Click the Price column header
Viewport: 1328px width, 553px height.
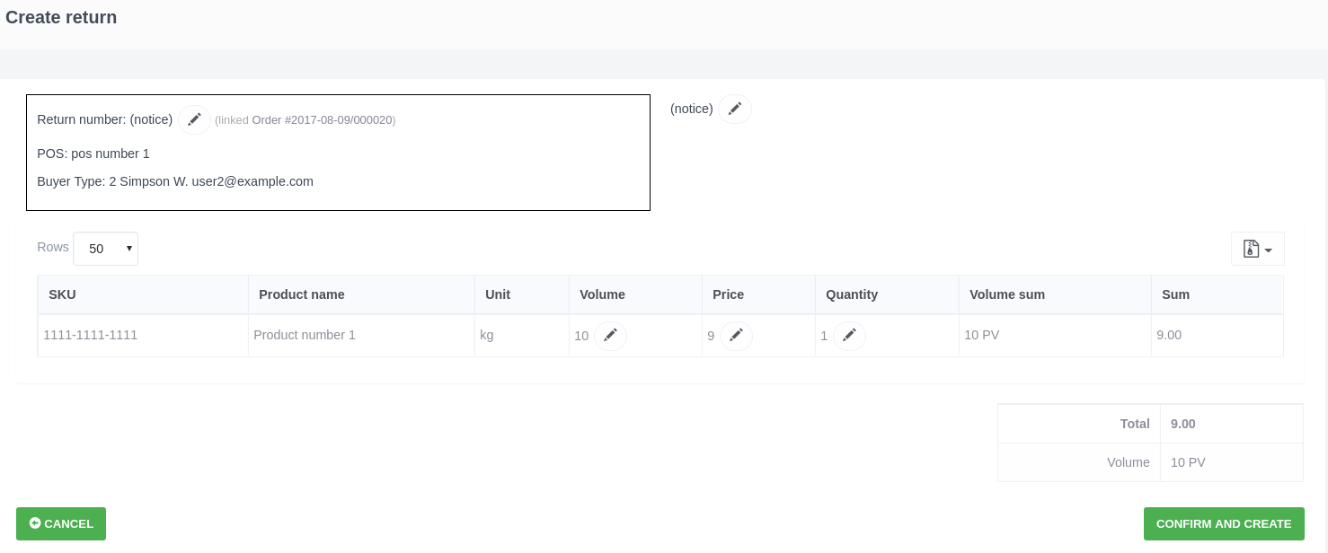click(x=728, y=294)
